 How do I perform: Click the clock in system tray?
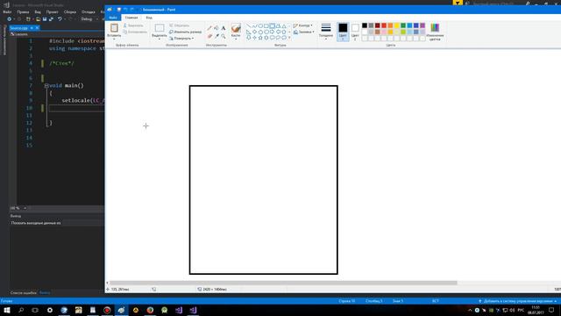(x=536, y=310)
